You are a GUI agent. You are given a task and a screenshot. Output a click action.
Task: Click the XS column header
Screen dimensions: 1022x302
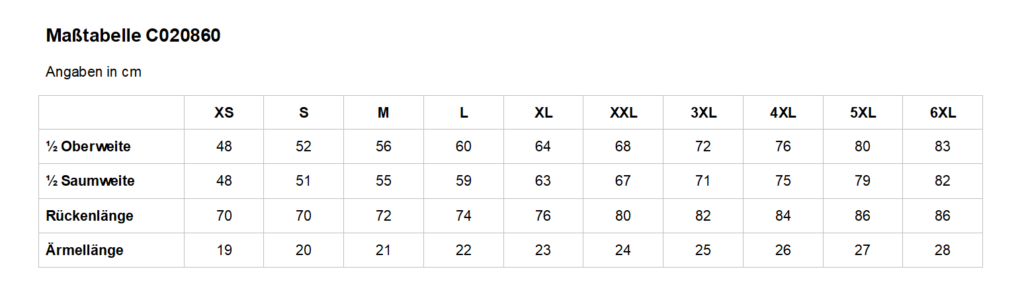coord(224,113)
